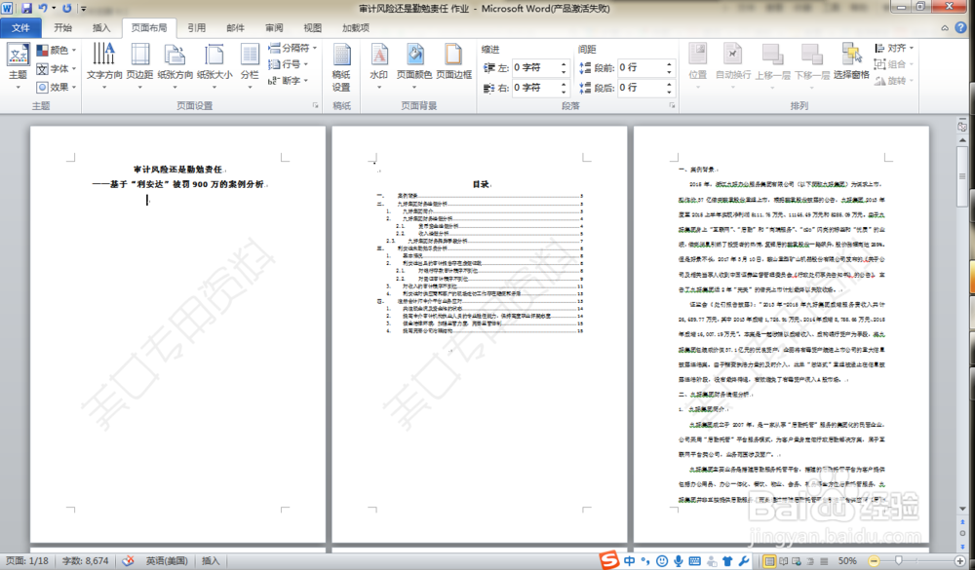Click the 段后 spacing after field
Screen dimensions: 975x570
642,88
